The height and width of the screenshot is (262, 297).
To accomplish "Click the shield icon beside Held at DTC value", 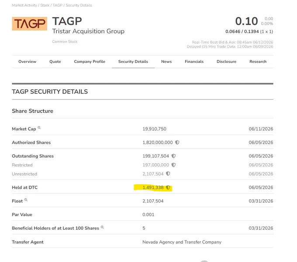I will (x=168, y=187).
